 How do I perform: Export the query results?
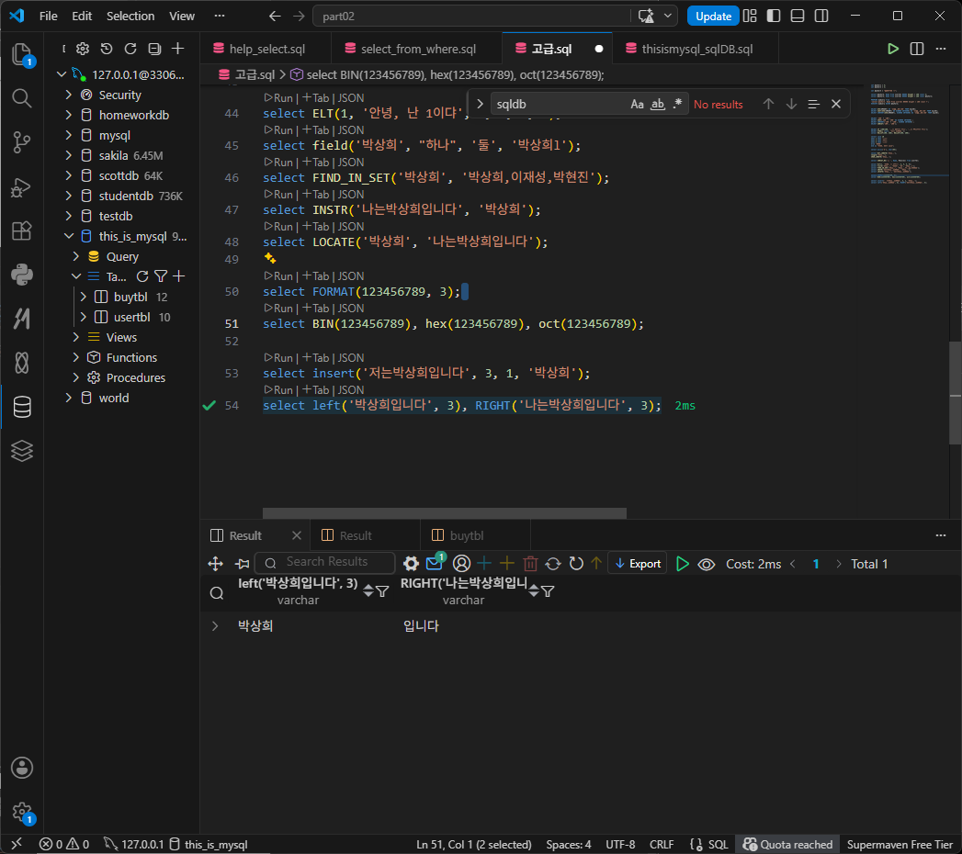(x=638, y=564)
